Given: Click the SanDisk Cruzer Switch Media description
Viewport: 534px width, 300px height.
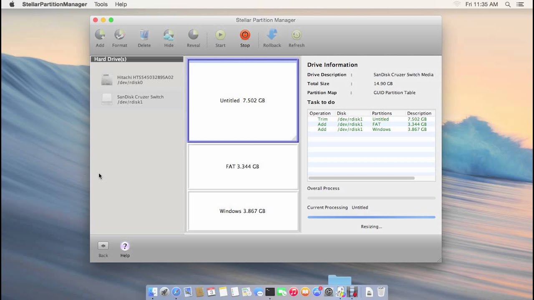Looking at the screenshot, I should click(403, 75).
